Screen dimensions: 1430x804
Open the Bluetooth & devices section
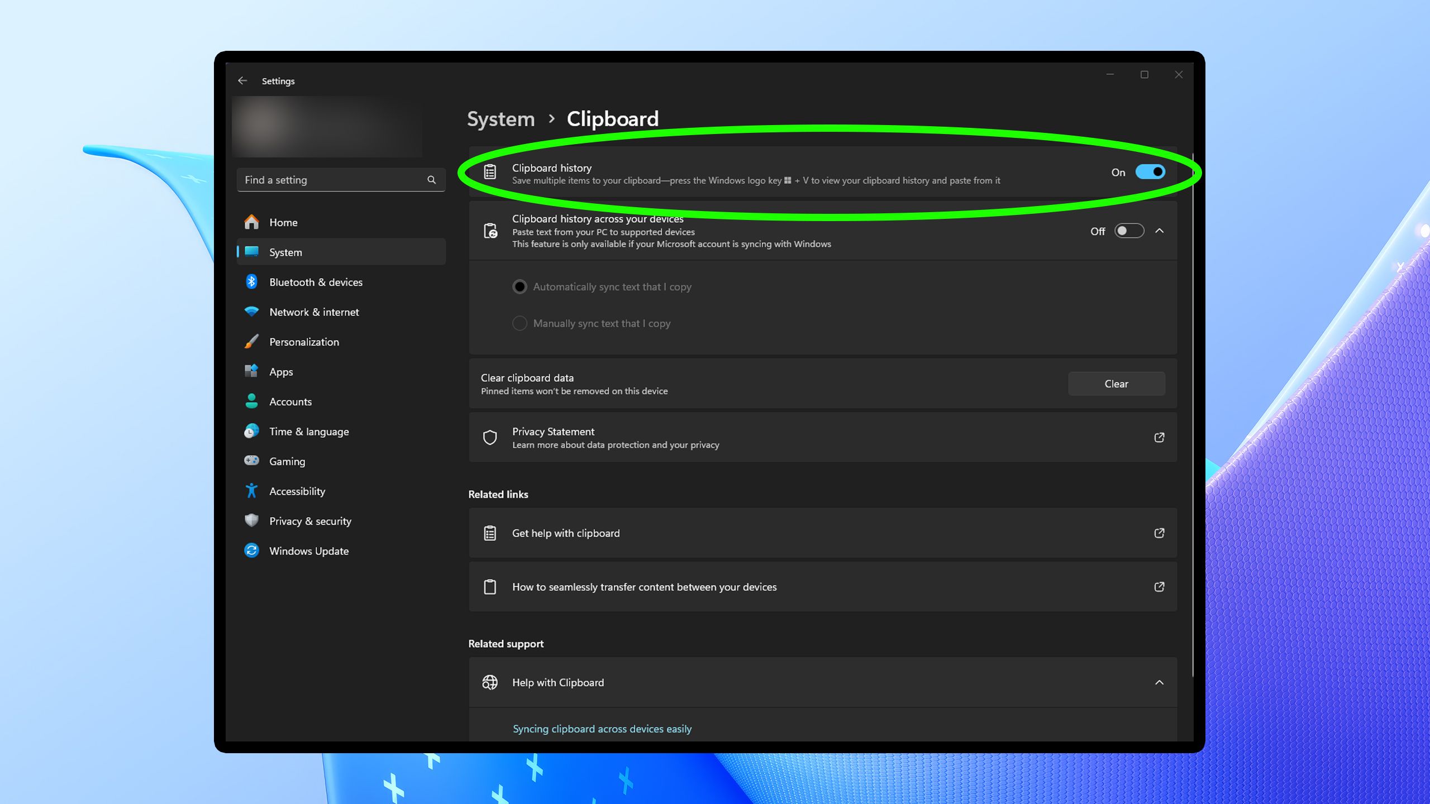click(x=316, y=282)
